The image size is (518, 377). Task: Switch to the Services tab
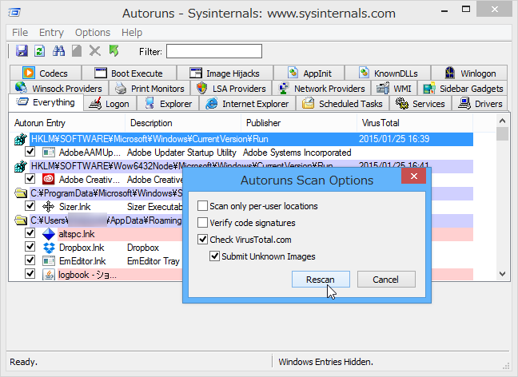pyautogui.click(x=420, y=103)
